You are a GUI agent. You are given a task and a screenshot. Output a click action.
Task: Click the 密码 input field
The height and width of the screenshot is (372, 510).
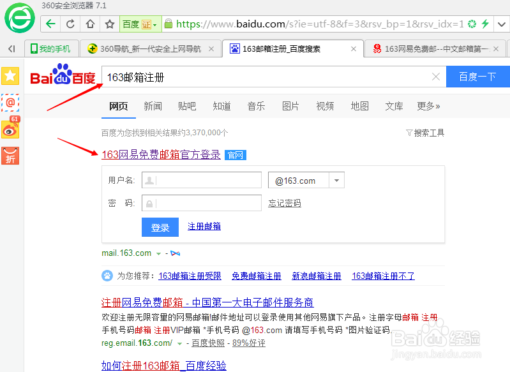coord(202,203)
